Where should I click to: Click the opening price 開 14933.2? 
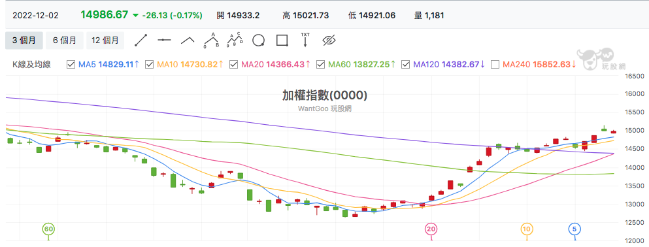[238, 16]
